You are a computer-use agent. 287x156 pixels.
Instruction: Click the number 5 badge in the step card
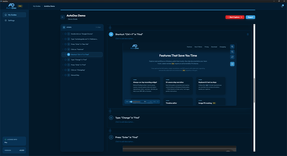(x=111, y=34)
